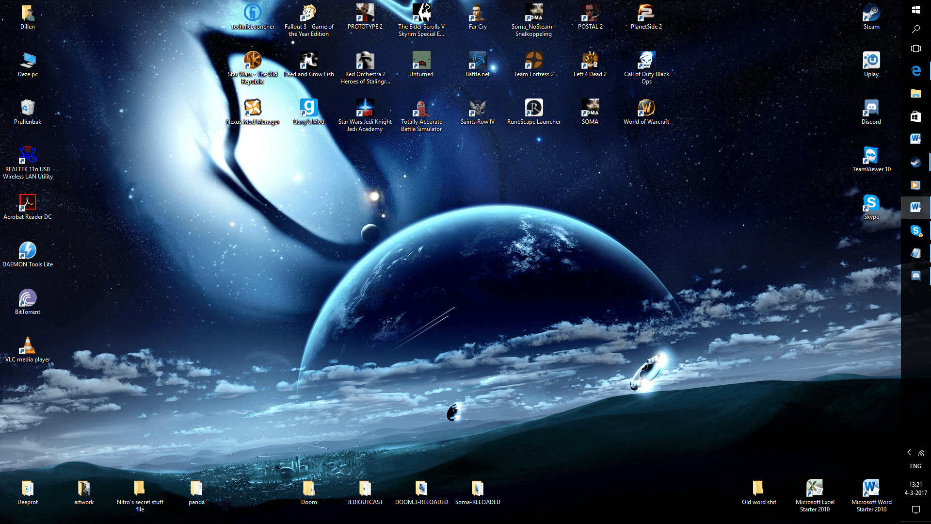The image size is (931, 524).
Task: Expand the hidden system tray icons chevron
Action: [909, 452]
